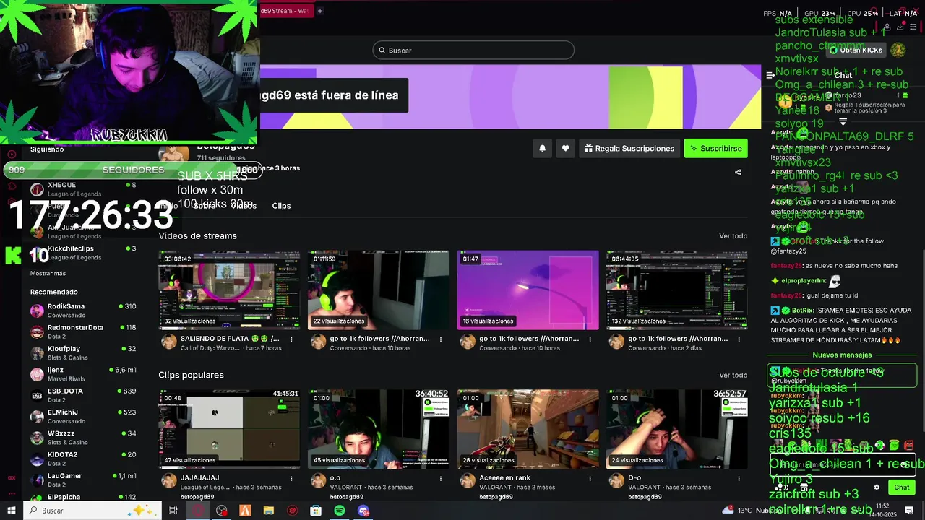The width and height of the screenshot is (925, 520).
Task: Click the heart follow icon
Action: pyautogui.click(x=565, y=148)
